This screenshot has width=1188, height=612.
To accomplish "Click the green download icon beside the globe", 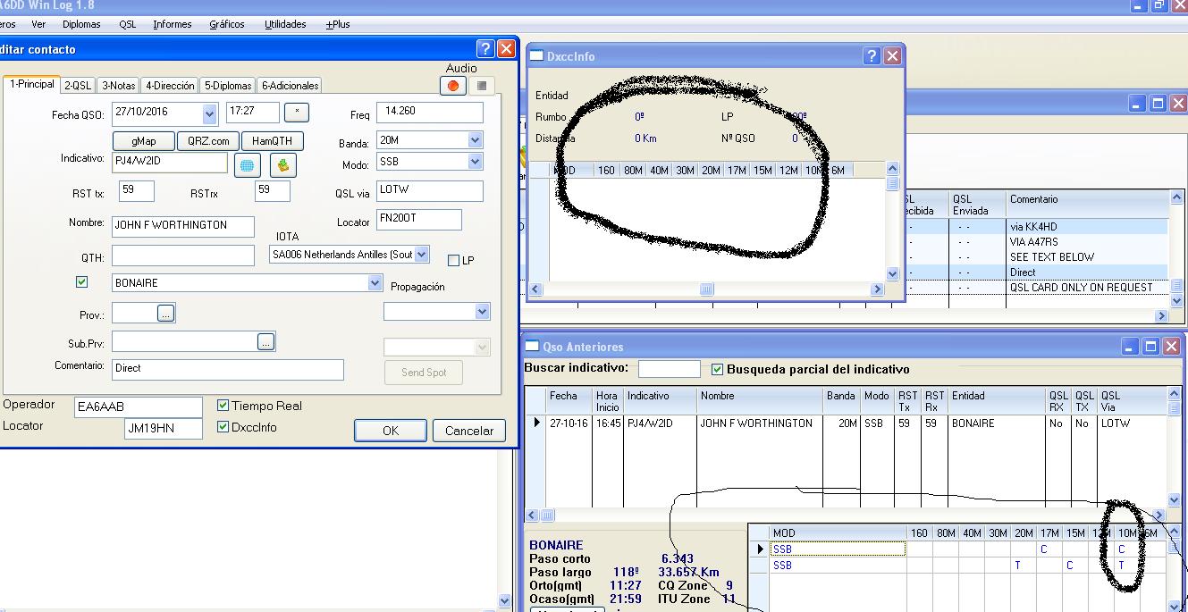I will pos(282,165).
